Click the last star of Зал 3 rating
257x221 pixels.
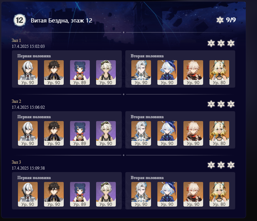(x=231, y=165)
